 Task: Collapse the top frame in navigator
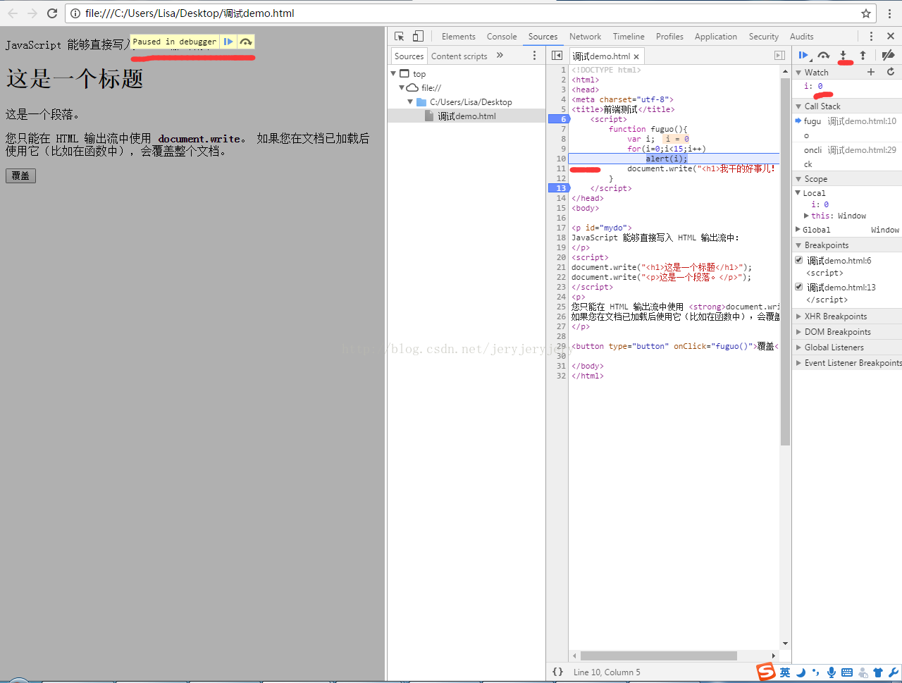click(x=393, y=73)
